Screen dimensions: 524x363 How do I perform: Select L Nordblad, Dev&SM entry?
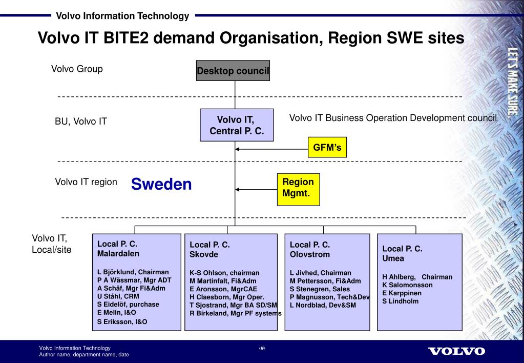[323, 305]
